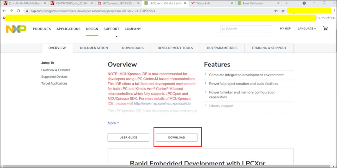Close the VS-WRC003LV_doc tab
Viewport: 337px width, 168px height.
click(x=92, y=3)
